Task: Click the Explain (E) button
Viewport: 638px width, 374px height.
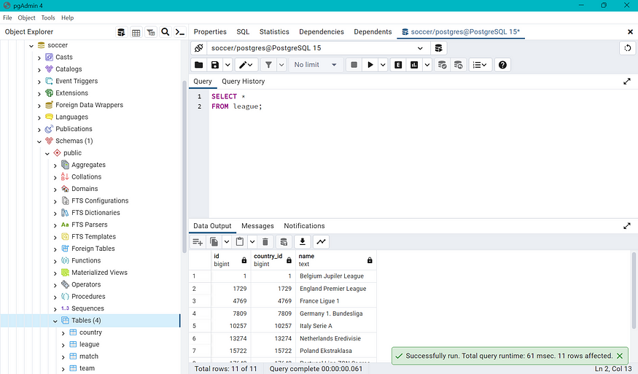Action: 398,65
